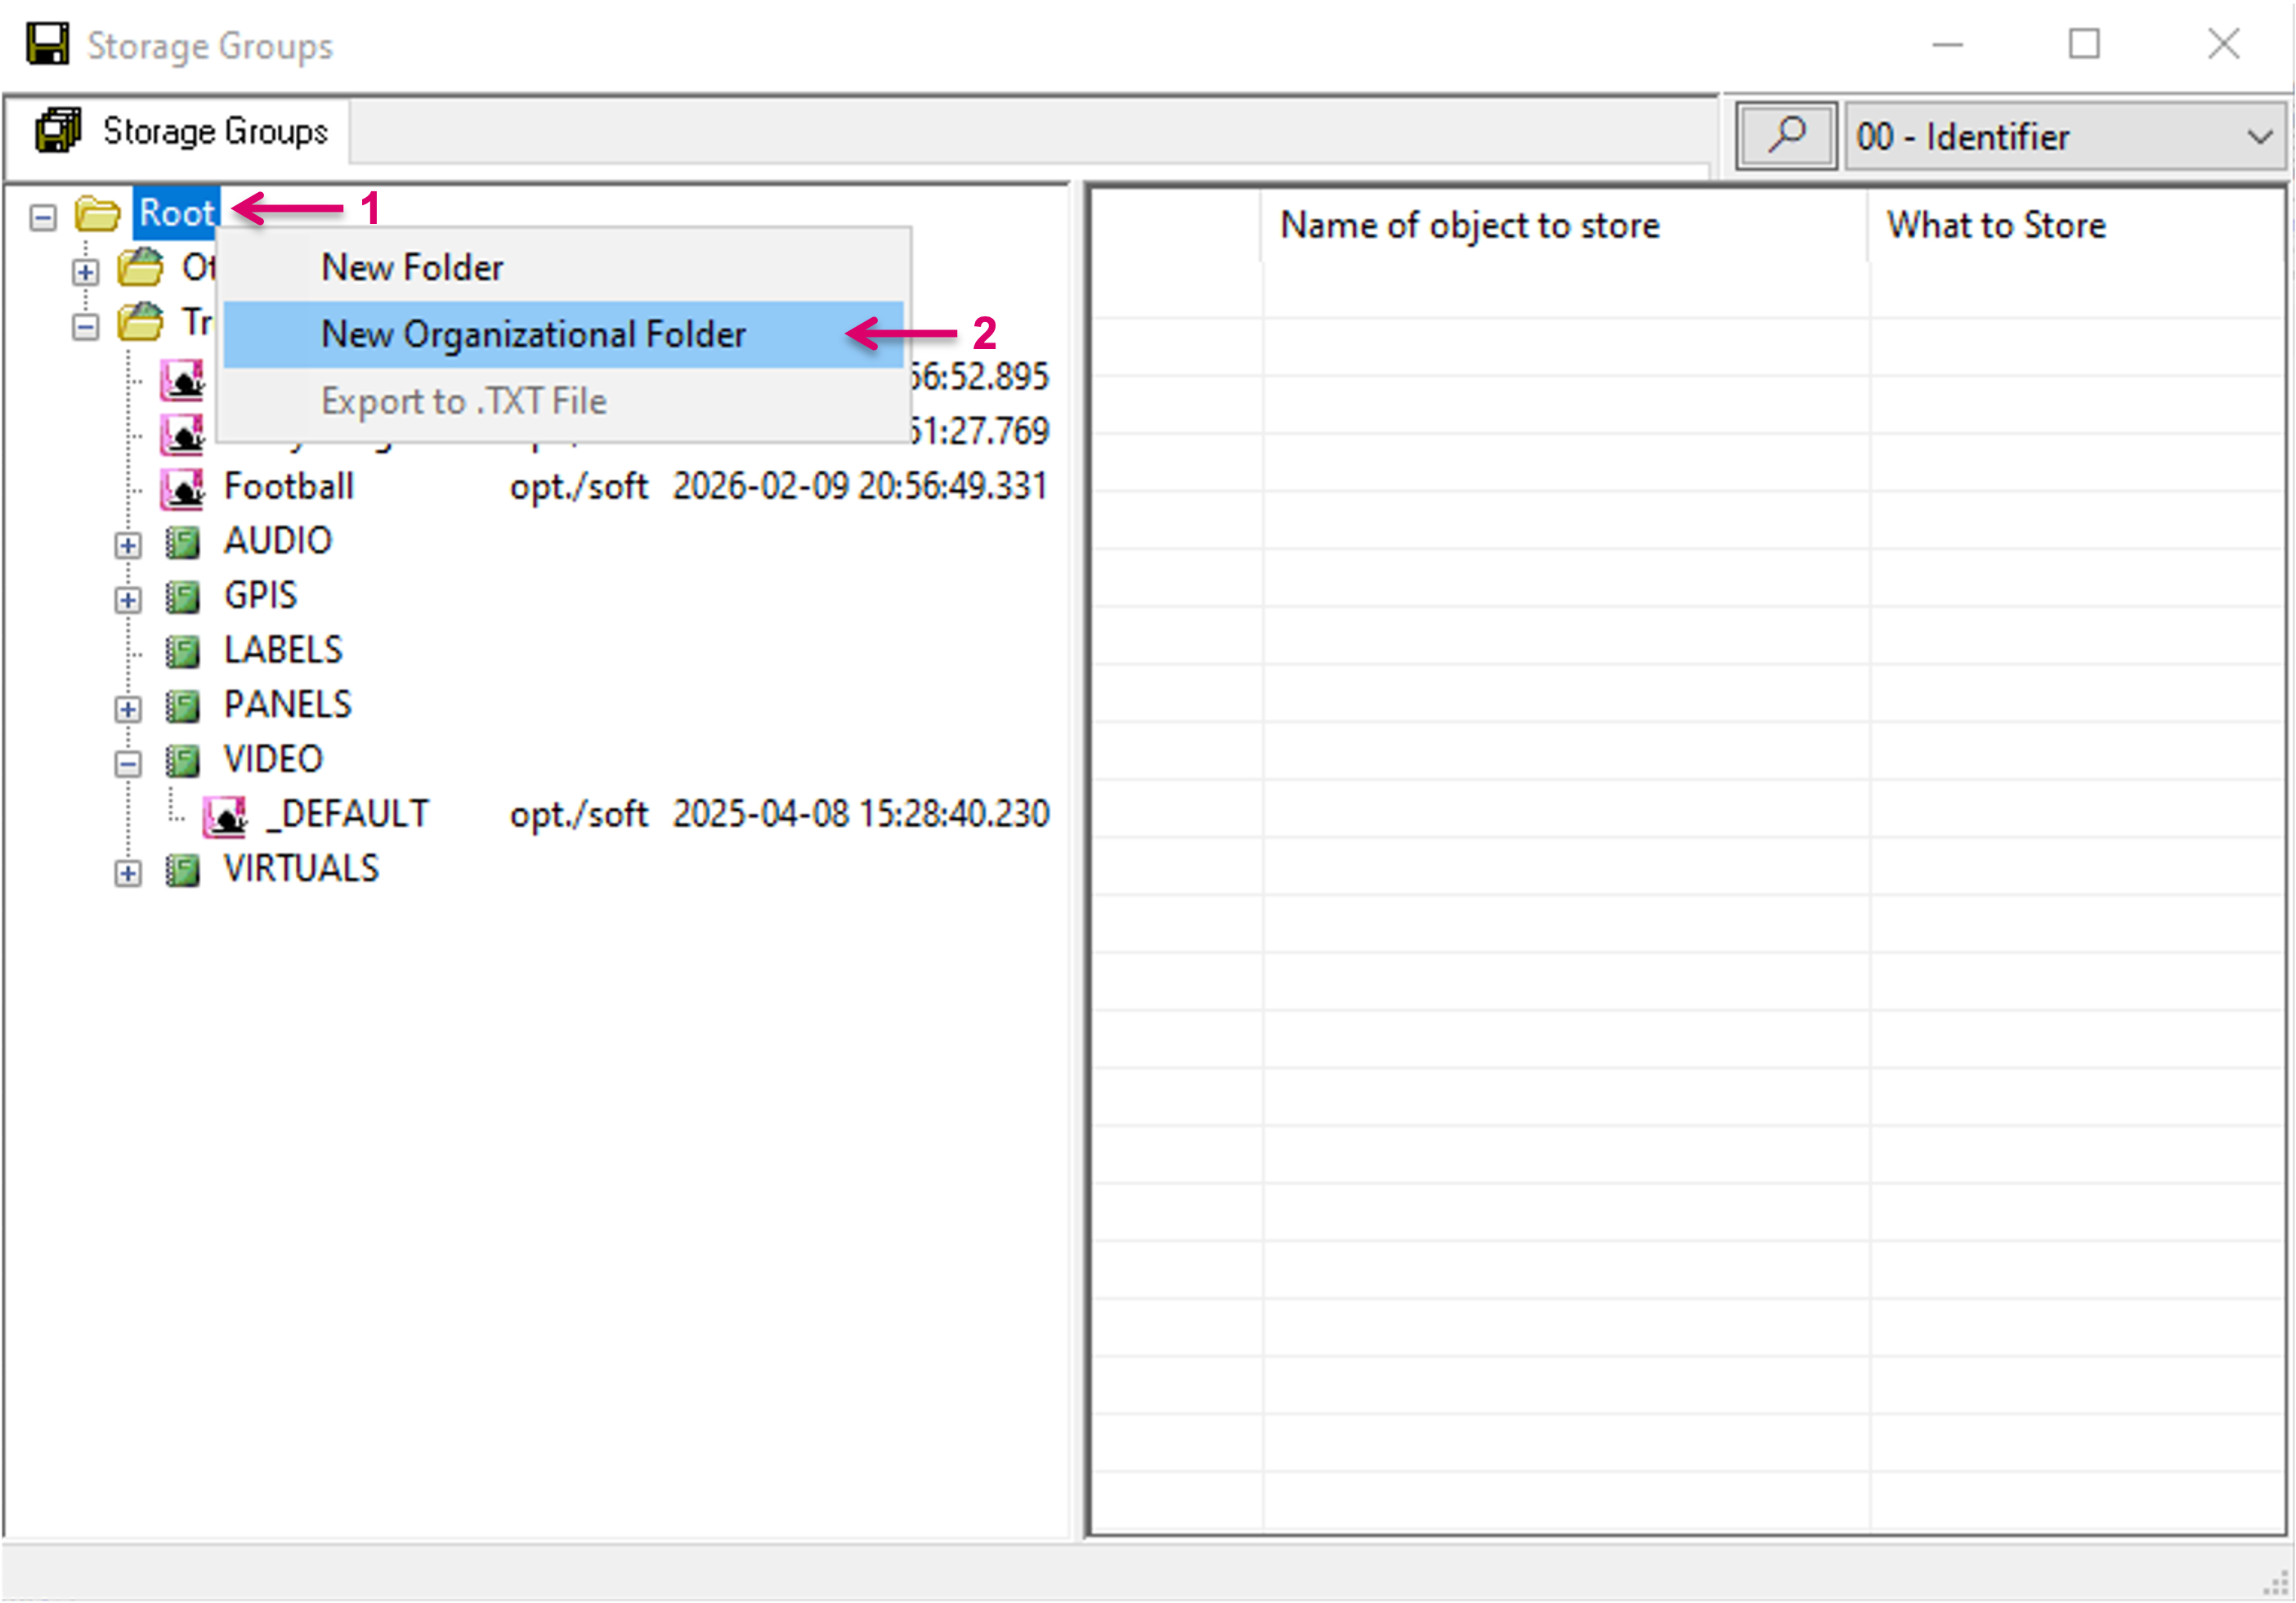Screen dimensions: 2296x1603
Task: Collapse the Root tree node
Action: coord(43,217)
